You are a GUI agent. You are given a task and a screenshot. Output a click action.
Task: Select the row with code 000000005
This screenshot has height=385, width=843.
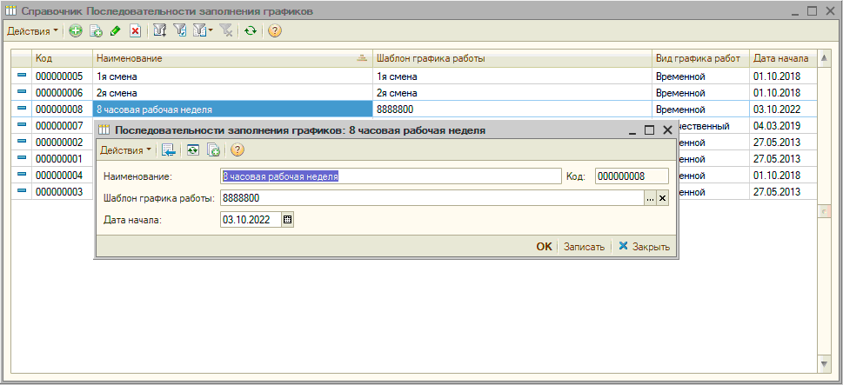pyautogui.click(x=59, y=76)
